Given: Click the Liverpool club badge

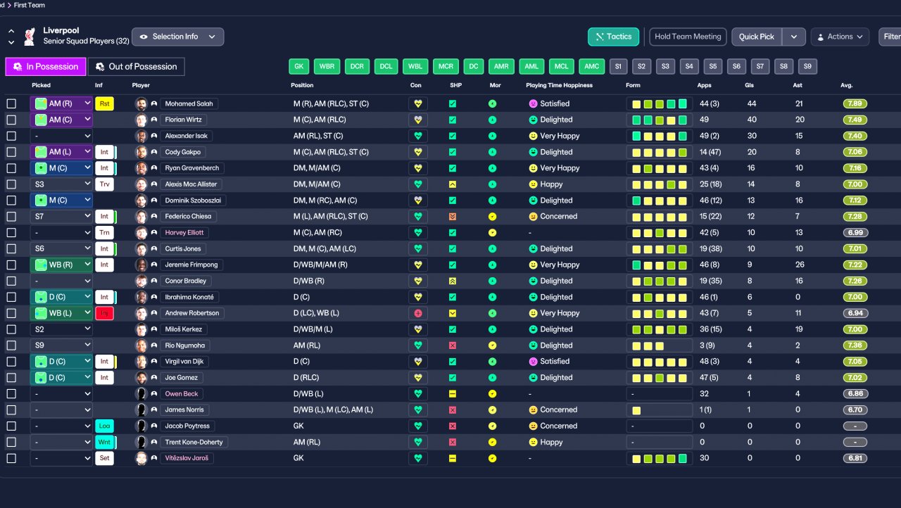Looking at the screenshot, I should [30, 36].
